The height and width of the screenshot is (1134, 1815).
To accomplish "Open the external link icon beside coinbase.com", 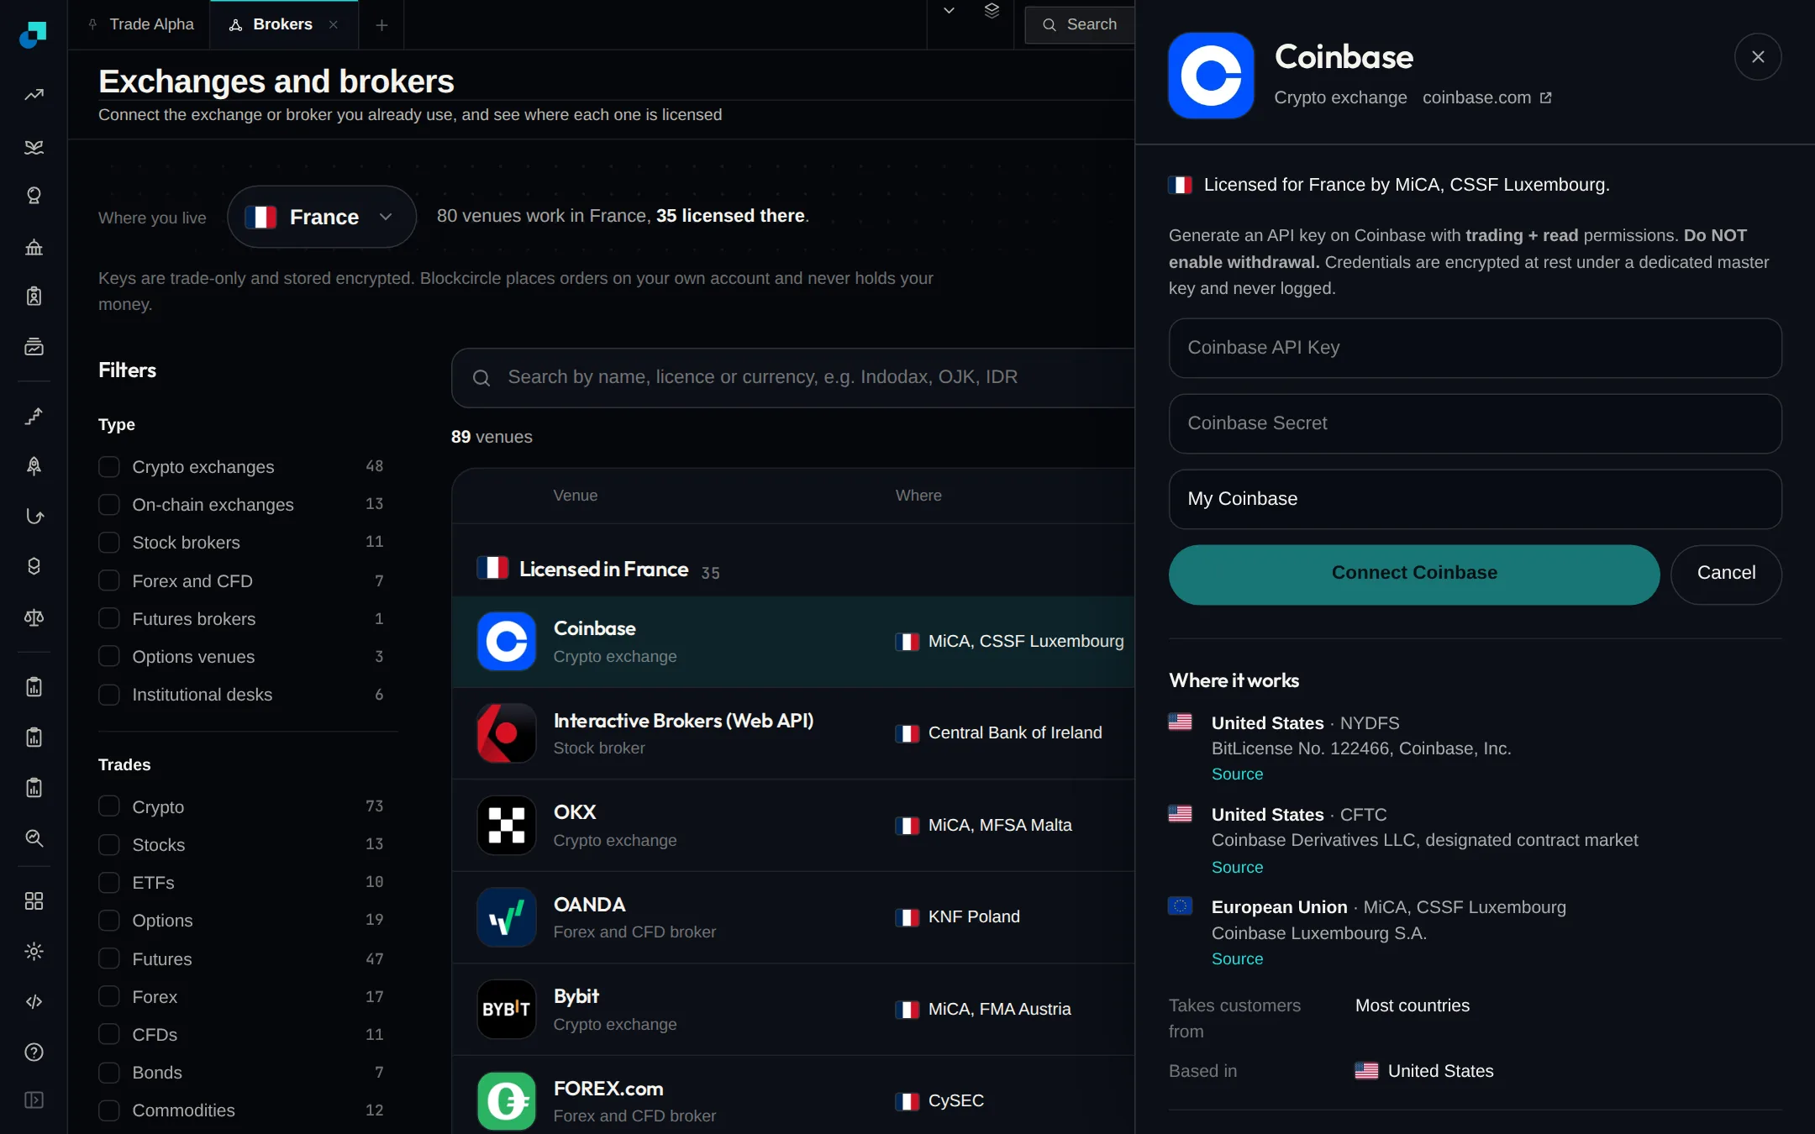I will 1546,98.
